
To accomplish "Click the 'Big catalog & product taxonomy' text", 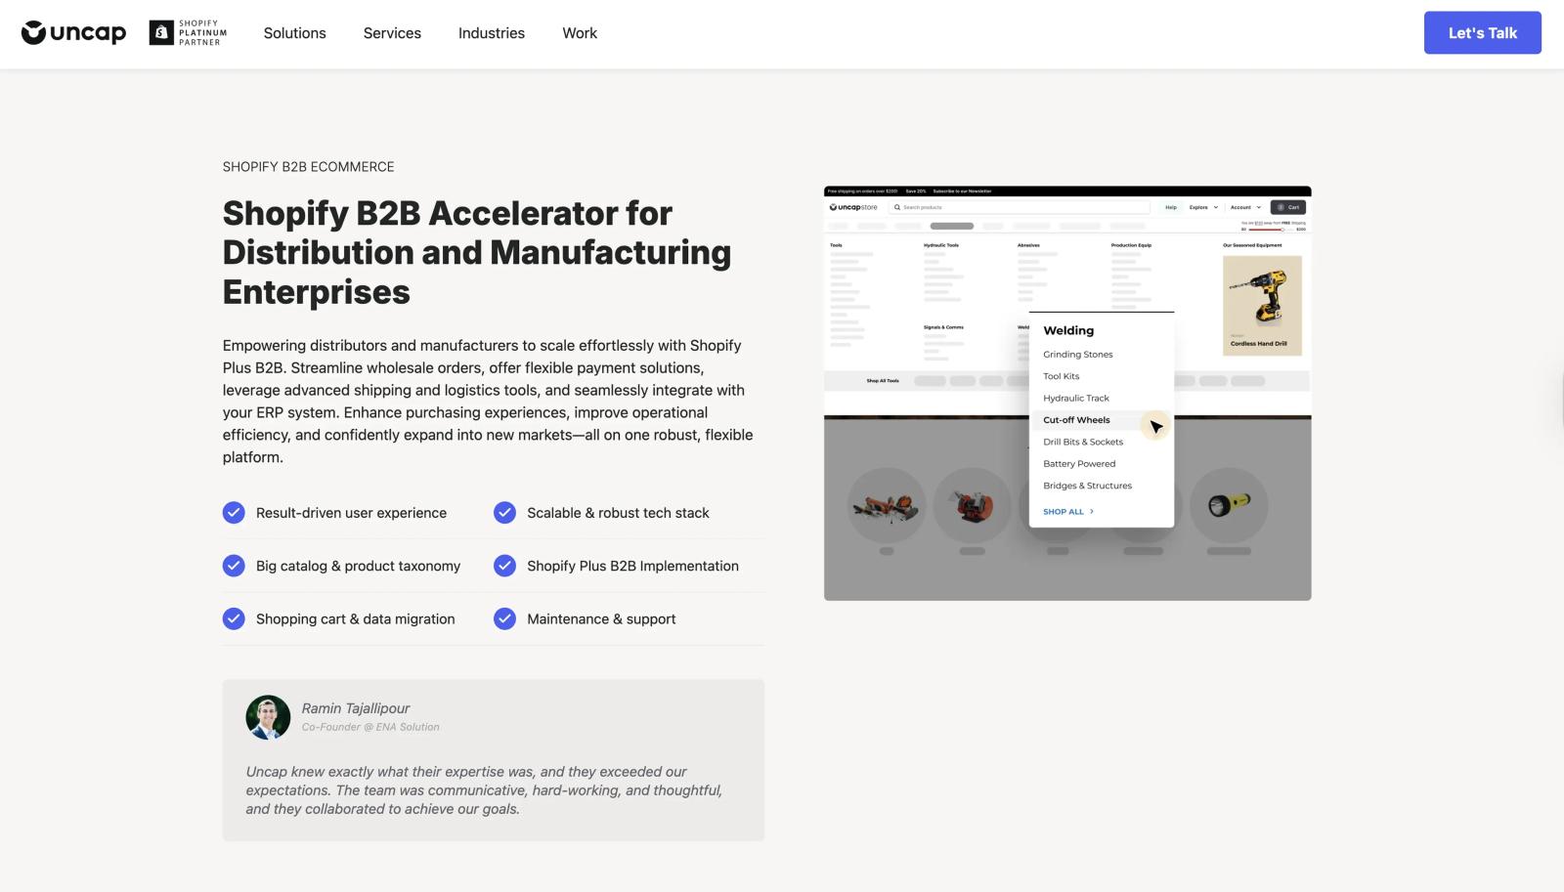I will tap(358, 566).
